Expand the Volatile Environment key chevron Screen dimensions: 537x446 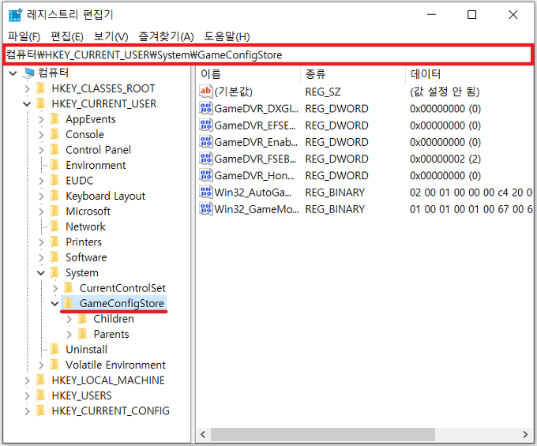pos(41,365)
